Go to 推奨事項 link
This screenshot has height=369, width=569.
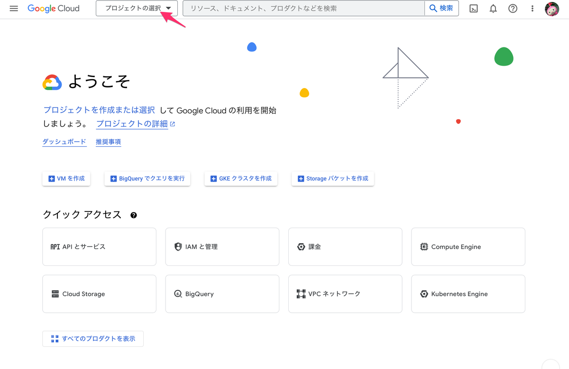point(108,141)
